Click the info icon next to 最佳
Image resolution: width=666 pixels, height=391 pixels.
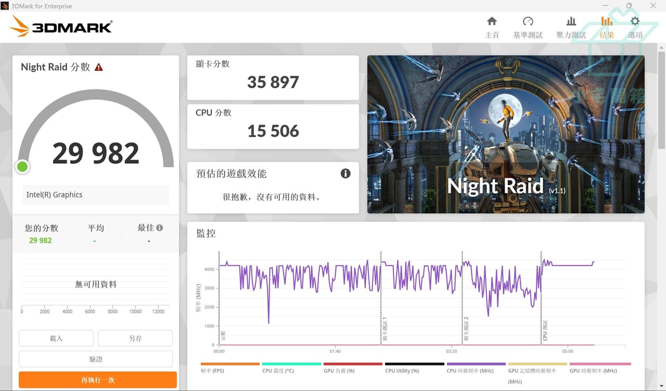pos(160,228)
